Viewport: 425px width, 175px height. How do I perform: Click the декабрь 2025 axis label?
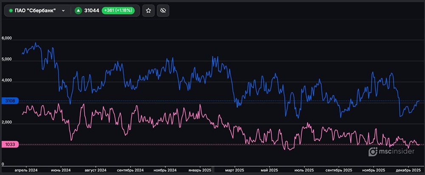408,170
